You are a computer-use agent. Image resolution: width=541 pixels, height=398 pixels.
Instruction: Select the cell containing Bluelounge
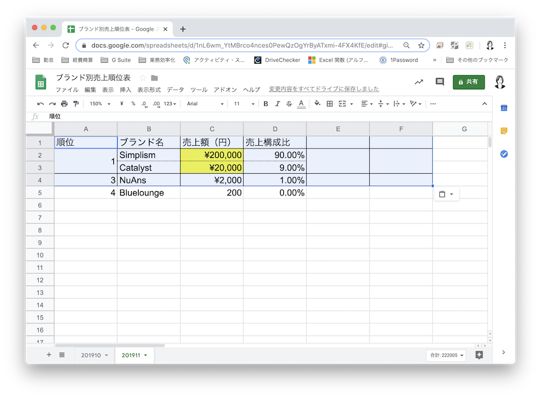[x=148, y=192]
